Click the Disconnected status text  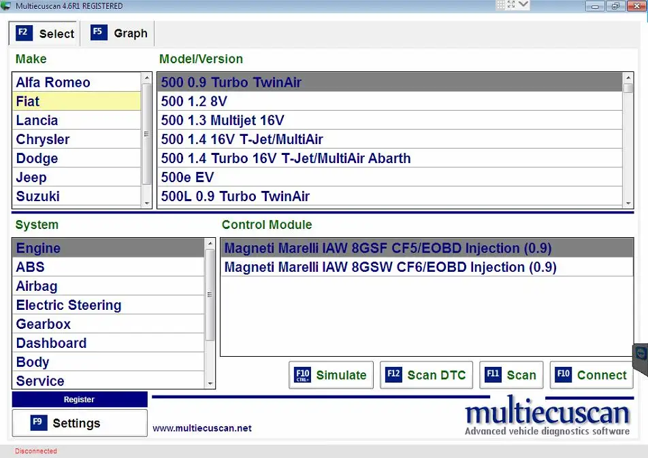point(36,451)
